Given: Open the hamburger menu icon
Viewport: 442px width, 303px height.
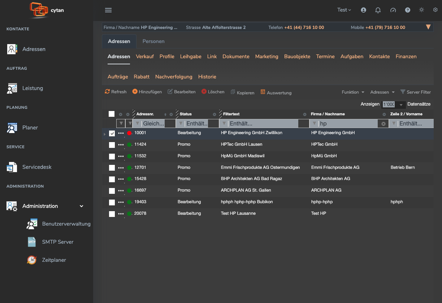Looking at the screenshot, I should 108,10.
